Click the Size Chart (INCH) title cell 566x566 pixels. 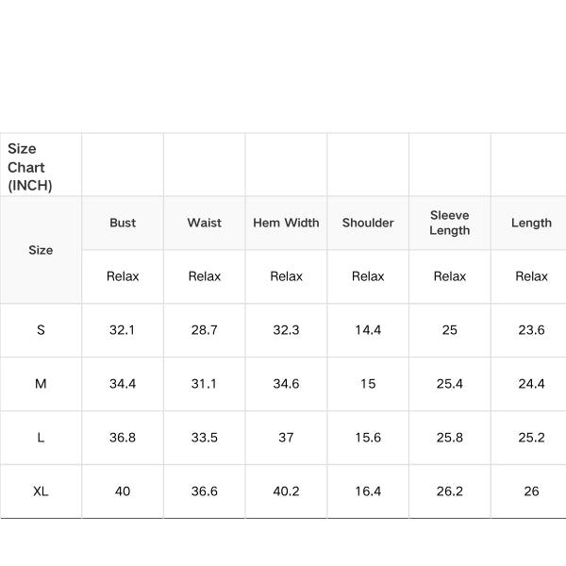point(29,167)
